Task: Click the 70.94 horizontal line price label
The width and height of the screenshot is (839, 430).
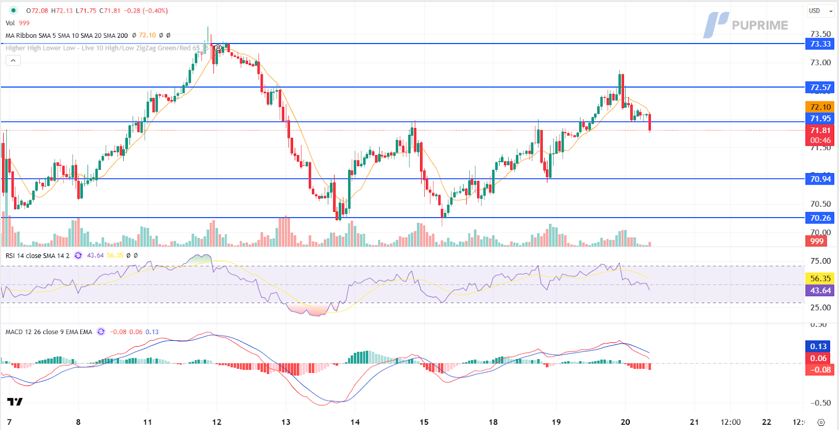Action: [x=820, y=179]
